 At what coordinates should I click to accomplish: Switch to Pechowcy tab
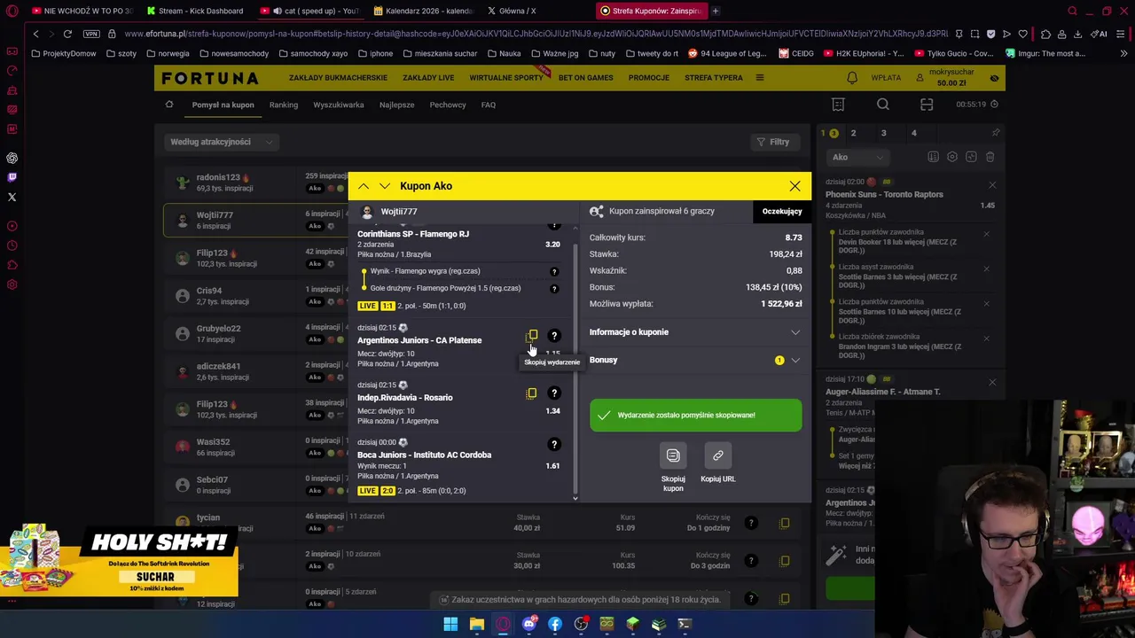(448, 105)
